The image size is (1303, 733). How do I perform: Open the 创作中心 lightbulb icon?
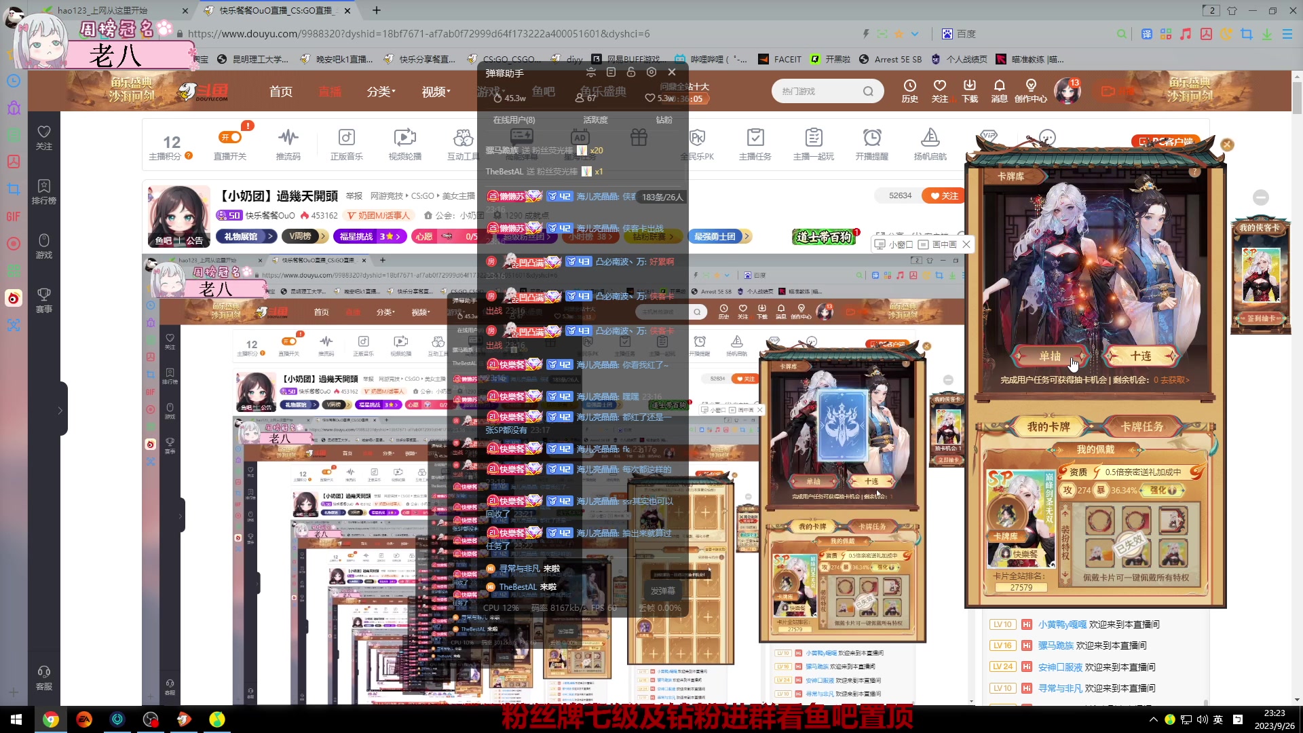tap(1030, 90)
